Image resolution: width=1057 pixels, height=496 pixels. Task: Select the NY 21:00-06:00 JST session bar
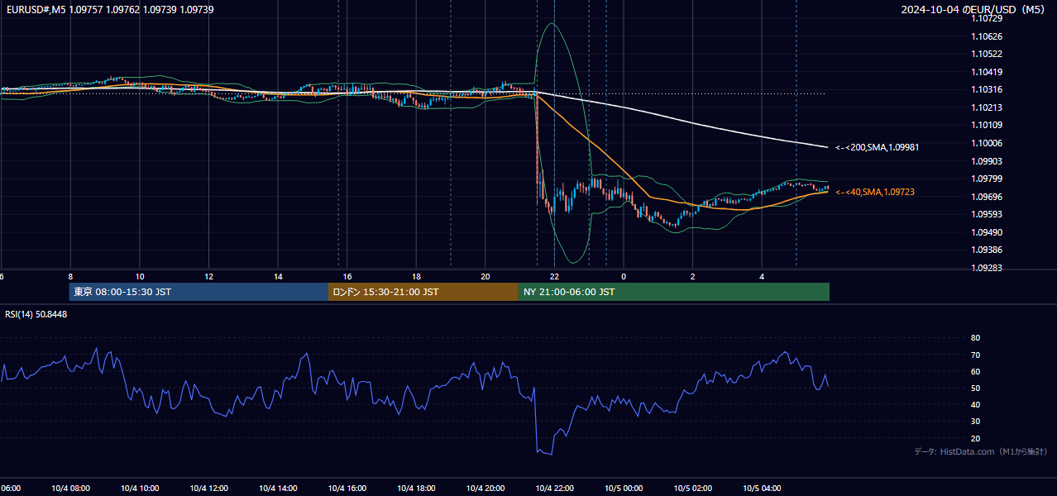(x=674, y=292)
